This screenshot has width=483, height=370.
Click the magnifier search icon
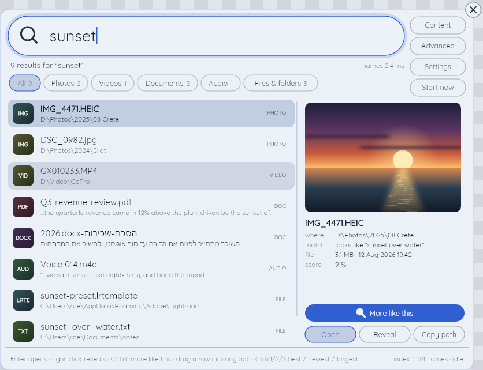(x=29, y=35)
